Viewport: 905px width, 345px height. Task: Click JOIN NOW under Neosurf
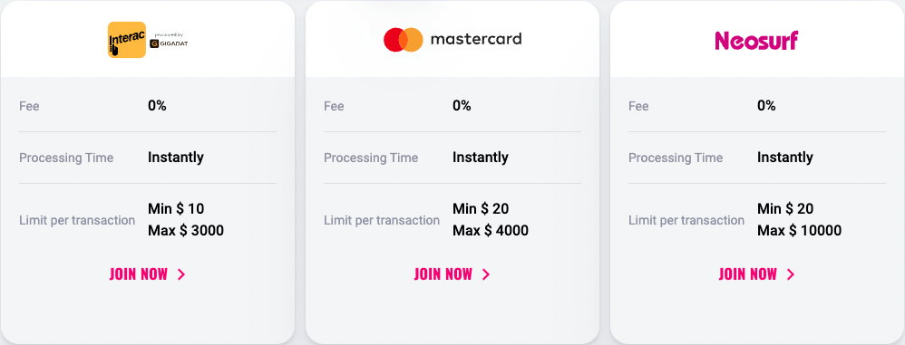748,274
